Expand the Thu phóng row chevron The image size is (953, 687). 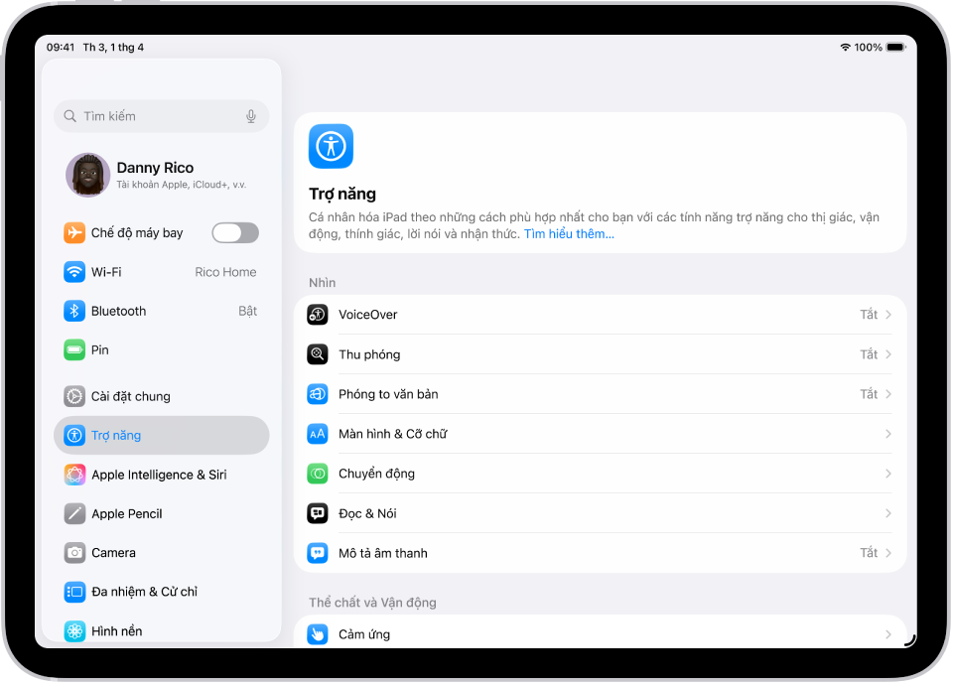pyautogui.click(x=887, y=354)
